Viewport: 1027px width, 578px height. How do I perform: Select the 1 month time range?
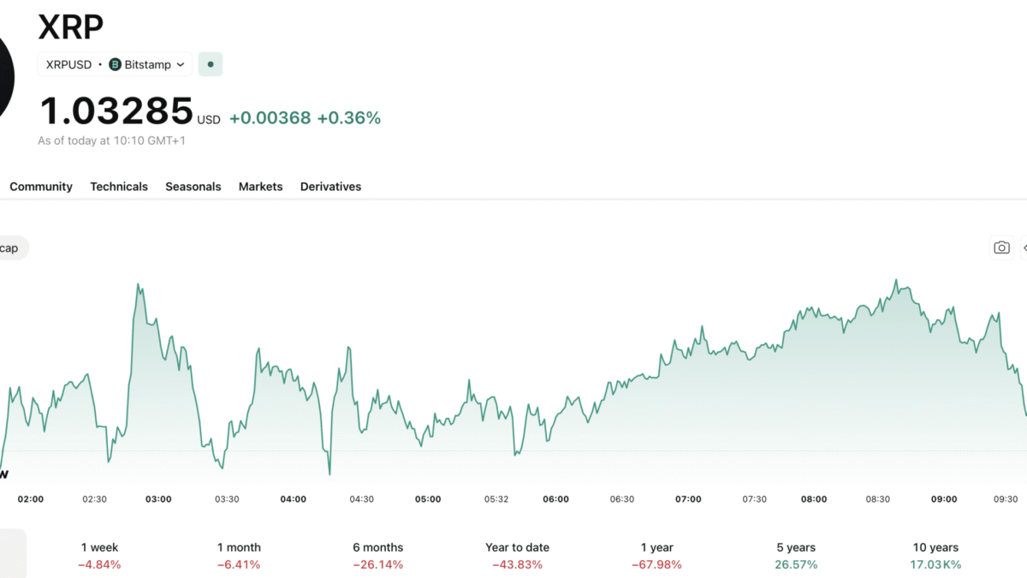[239, 555]
